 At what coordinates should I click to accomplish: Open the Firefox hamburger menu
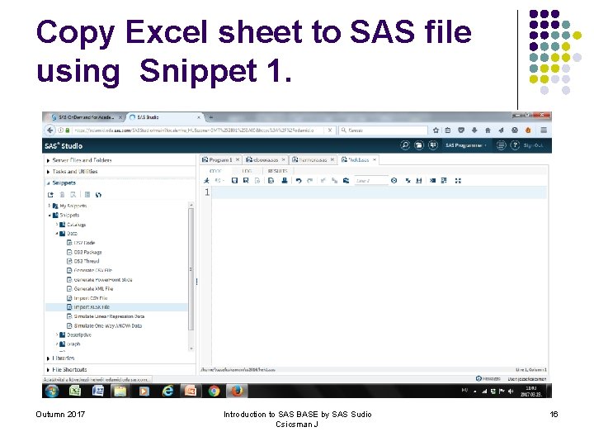[x=544, y=130]
